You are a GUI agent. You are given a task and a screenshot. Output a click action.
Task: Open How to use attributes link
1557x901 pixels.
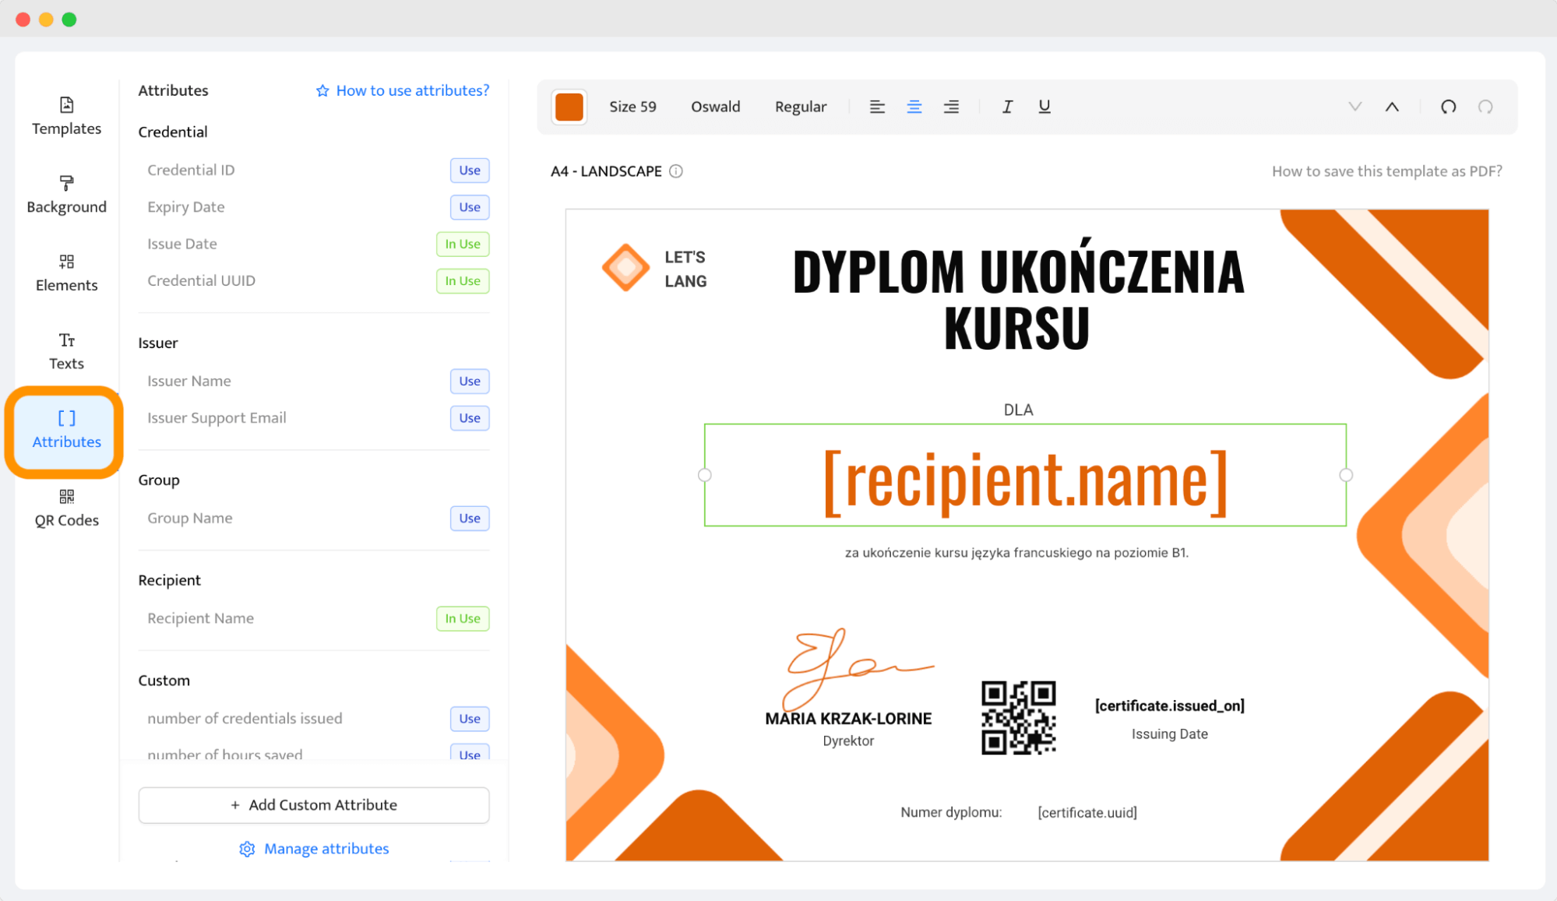(x=403, y=90)
